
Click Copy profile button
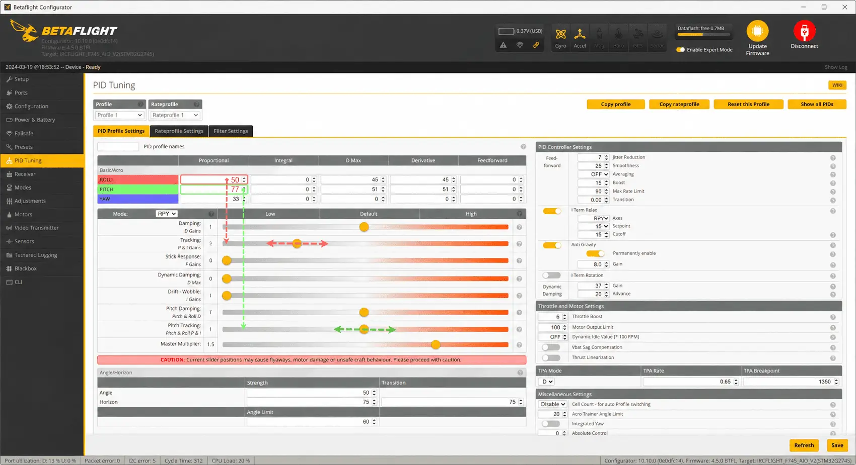tap(616, 104)
